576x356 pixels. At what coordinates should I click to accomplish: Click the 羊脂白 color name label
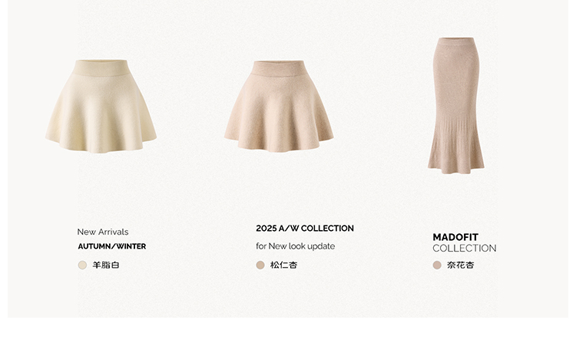[106, 265]
